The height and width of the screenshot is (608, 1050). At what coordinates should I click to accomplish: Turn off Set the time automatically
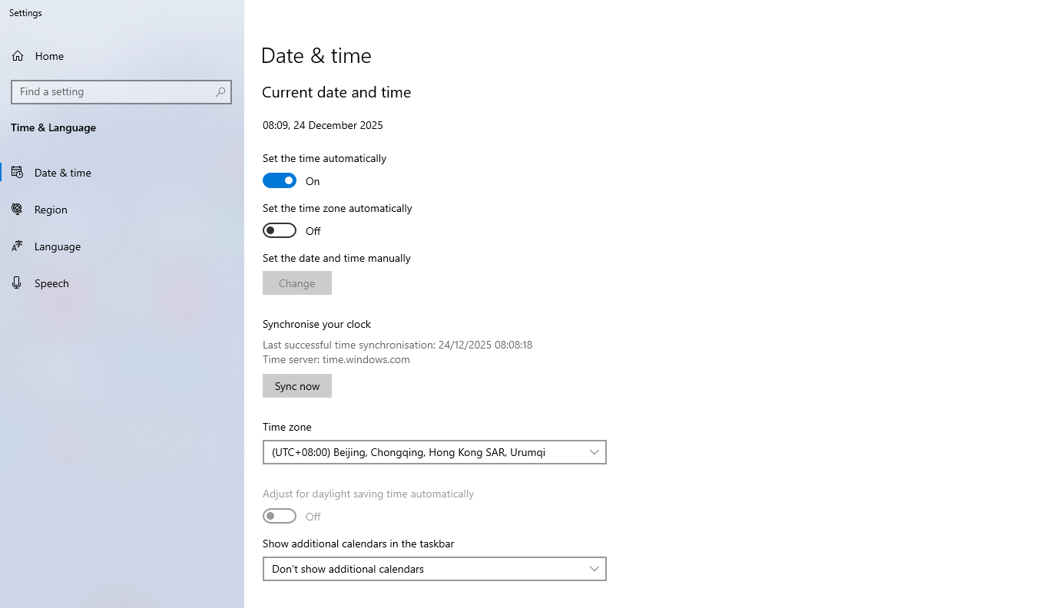[x=280, y=180]
